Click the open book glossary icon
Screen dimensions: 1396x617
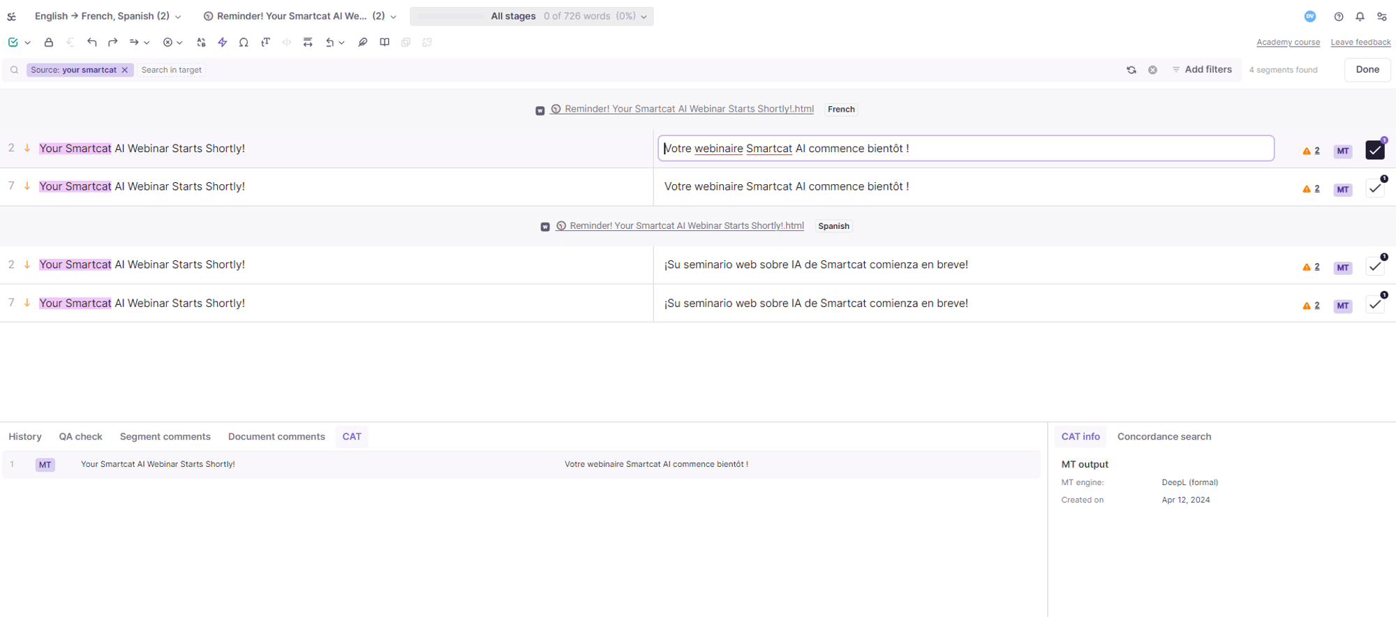tap(385, 43)
